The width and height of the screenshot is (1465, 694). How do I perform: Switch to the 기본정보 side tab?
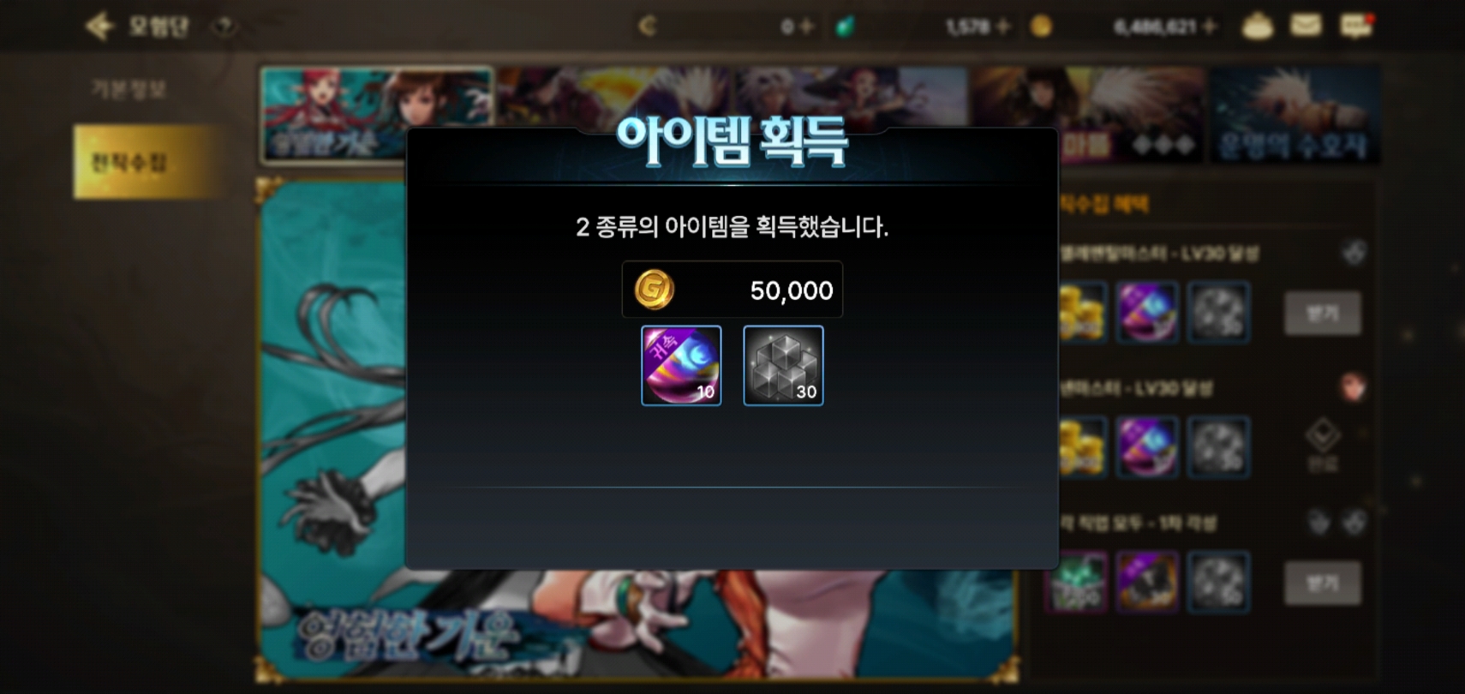tap(129, 89)
